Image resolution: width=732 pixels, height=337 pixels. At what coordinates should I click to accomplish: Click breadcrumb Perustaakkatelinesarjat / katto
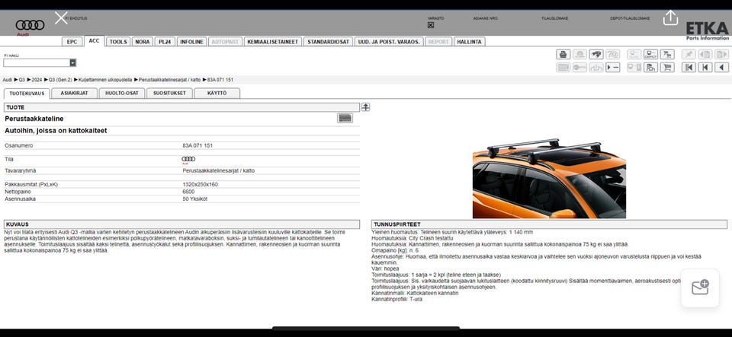click(169, 80)
